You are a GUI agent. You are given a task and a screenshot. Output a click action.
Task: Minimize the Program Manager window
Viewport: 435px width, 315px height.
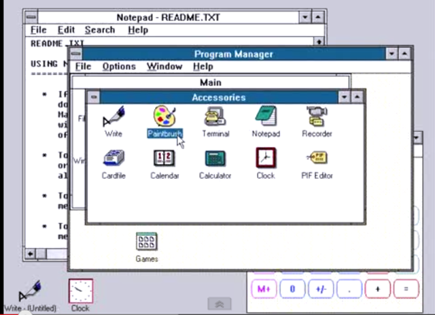pyautogui.click(x=391, y=54)
